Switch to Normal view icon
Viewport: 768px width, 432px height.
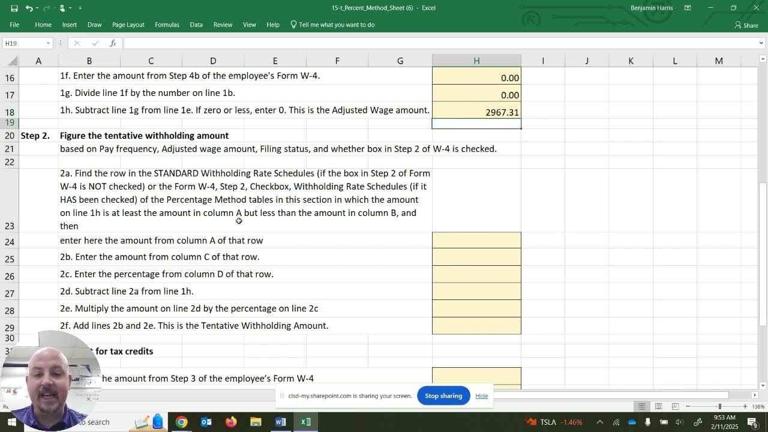click(642, 407)
